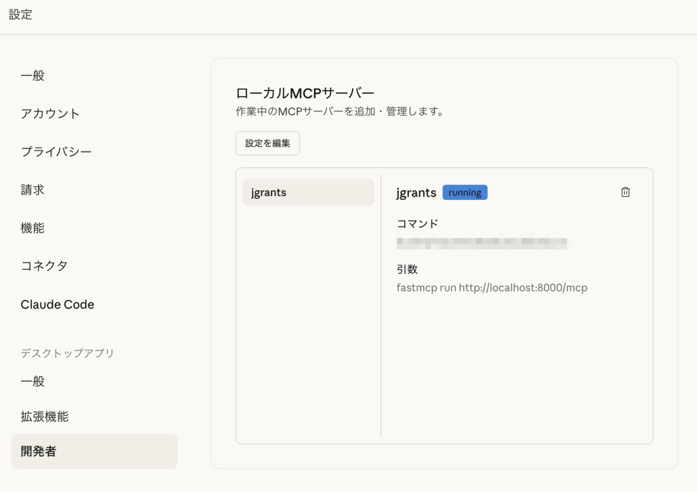Click the blue running status badge
Viewport: 697px width, 492px height.
click(x=465, y=193)
